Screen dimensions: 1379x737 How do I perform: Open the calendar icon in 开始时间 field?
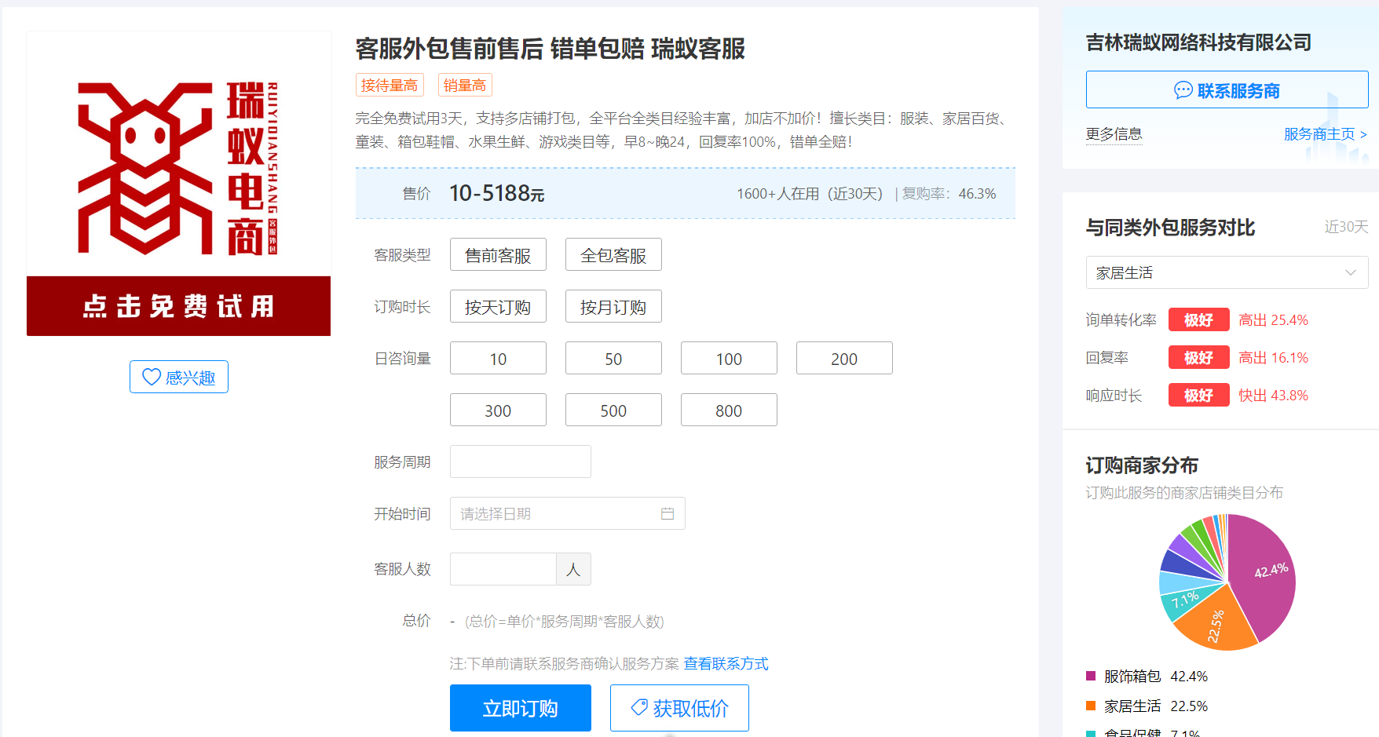pyautogui.click(x=668, y=514)
